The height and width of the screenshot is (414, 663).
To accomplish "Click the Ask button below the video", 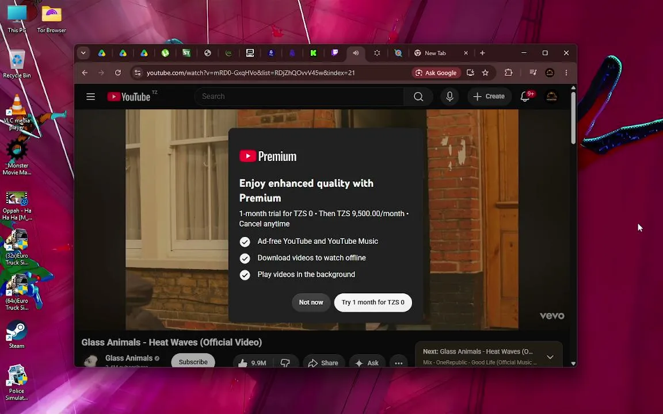I will 367,362.
